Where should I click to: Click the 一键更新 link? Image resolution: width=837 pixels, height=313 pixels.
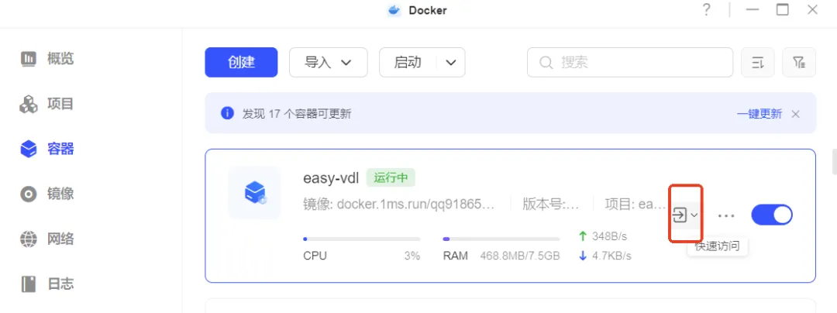(x=759, y=113)
